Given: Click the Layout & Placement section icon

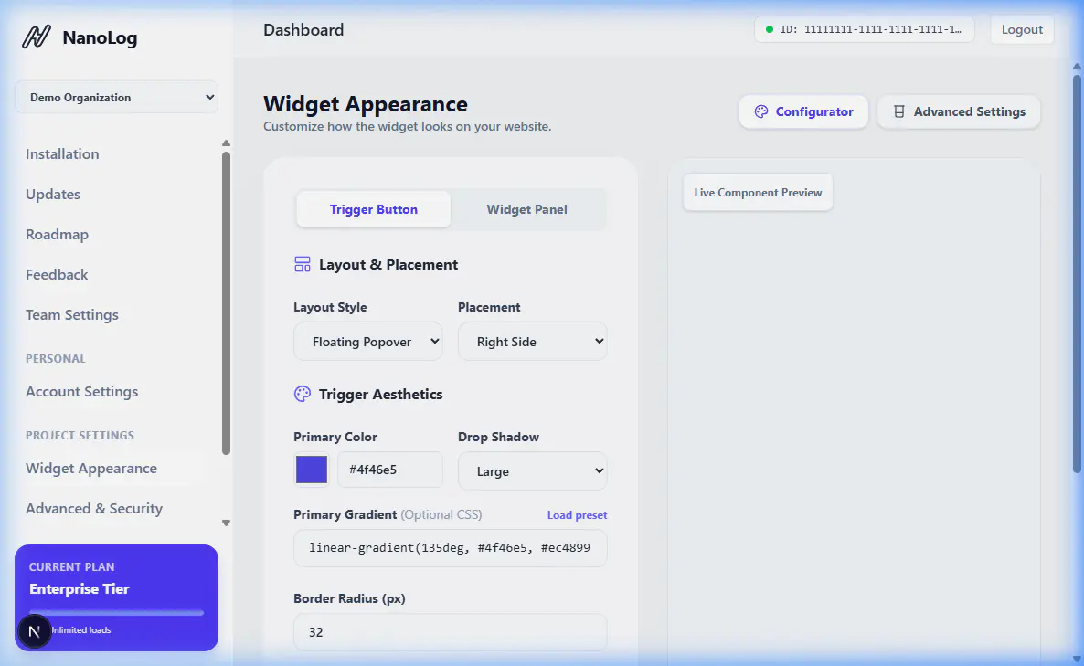Looking at the screenshot, I should point(303,265).
